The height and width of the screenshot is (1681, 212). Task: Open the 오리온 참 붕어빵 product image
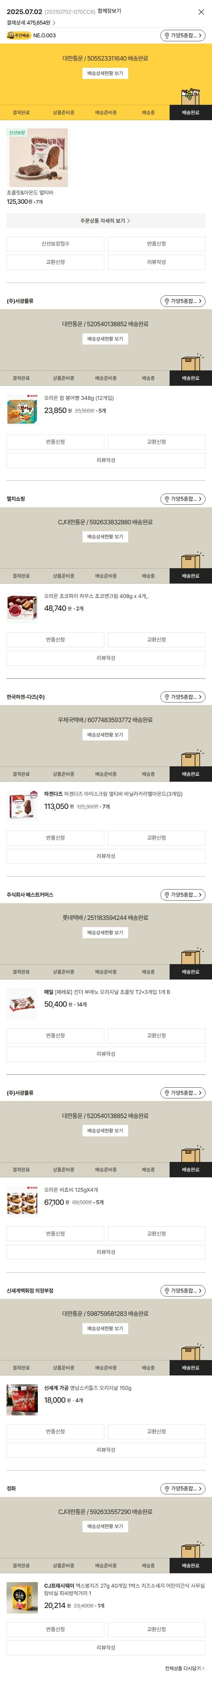point(23,410)
